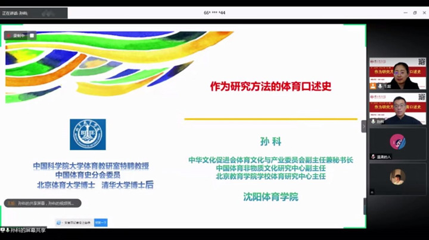The image size is (429, 240).
Task: Click the 正在讲话 speaker indicator bar
Action: 34,12
